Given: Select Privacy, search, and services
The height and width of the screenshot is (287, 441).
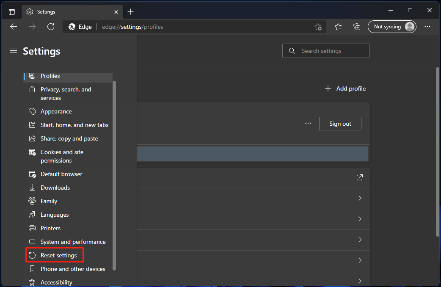Looking at the screenshot, I should [x=66, y=94].
